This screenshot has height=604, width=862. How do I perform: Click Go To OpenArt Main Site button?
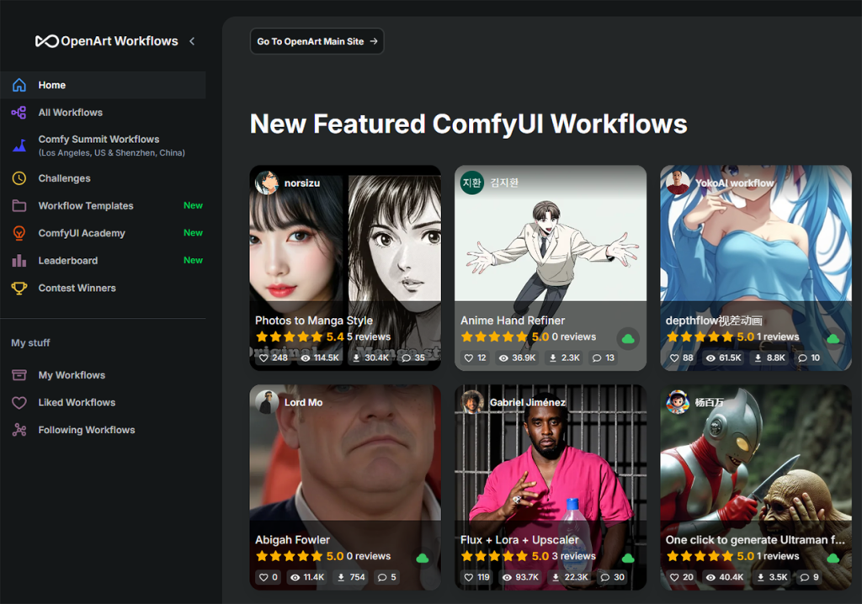[x=317, y=41]
